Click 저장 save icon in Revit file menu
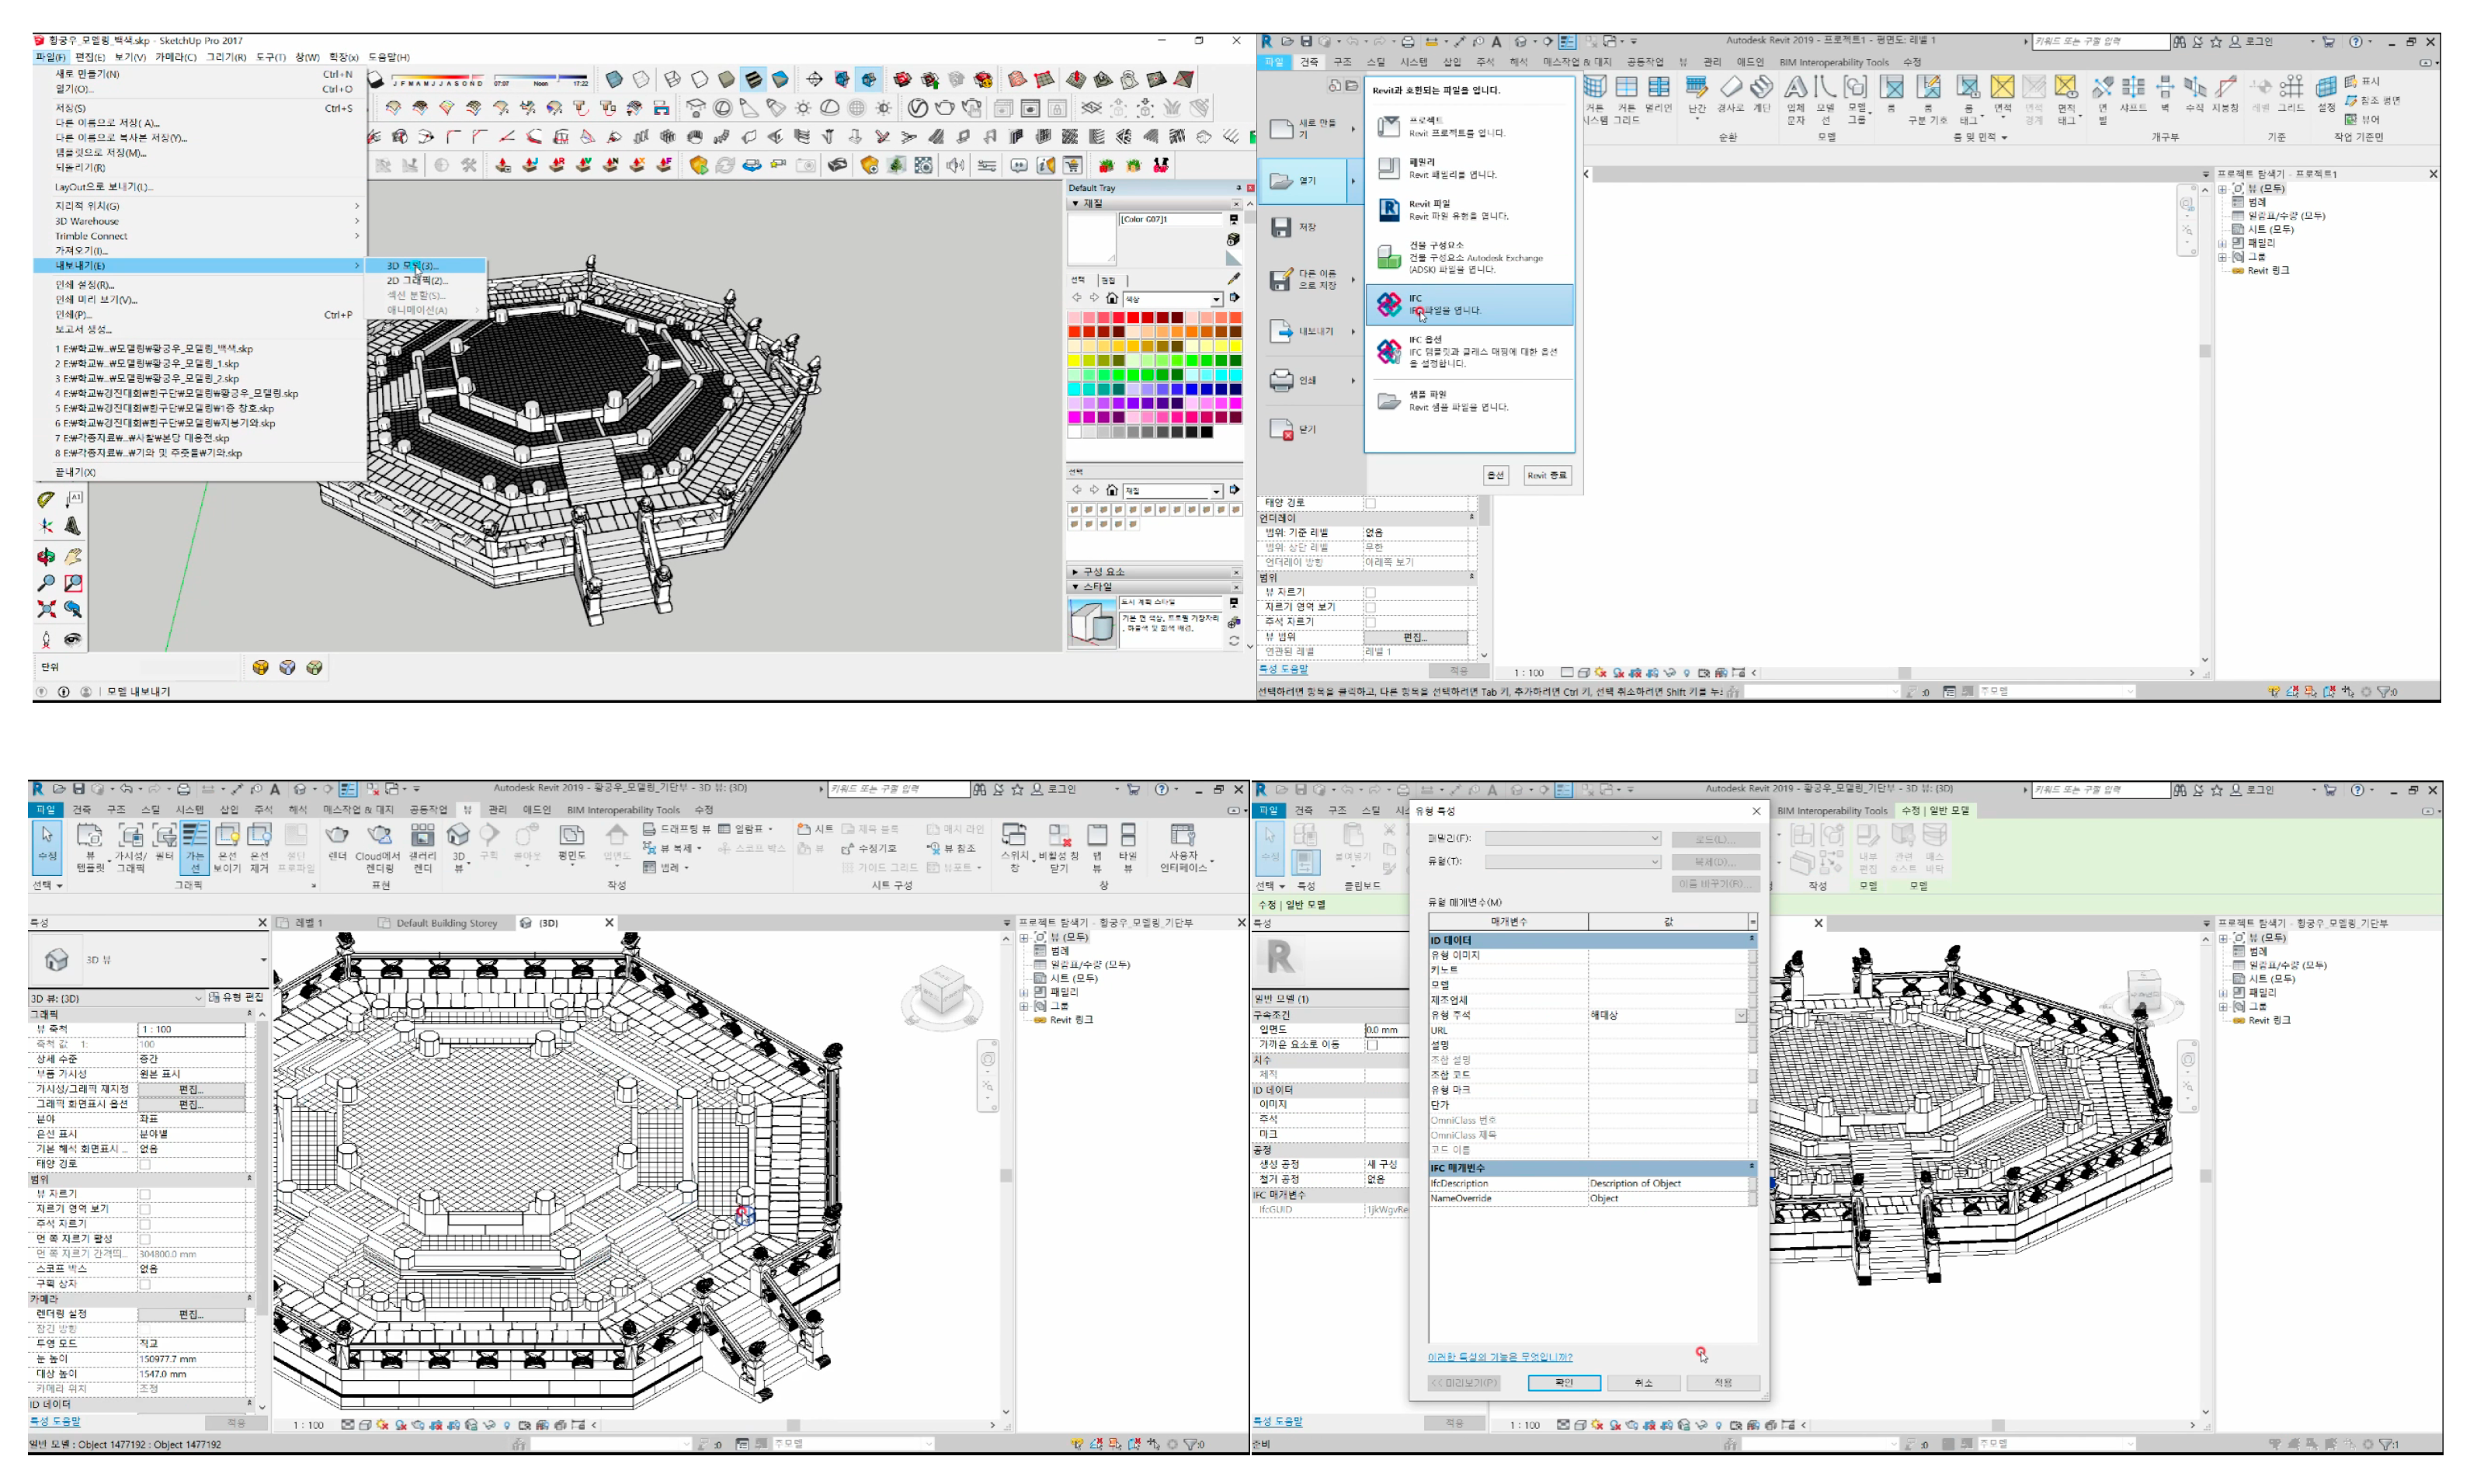The width and height of the screenshot is (2477, 1484). click(x=1281, y=228)
